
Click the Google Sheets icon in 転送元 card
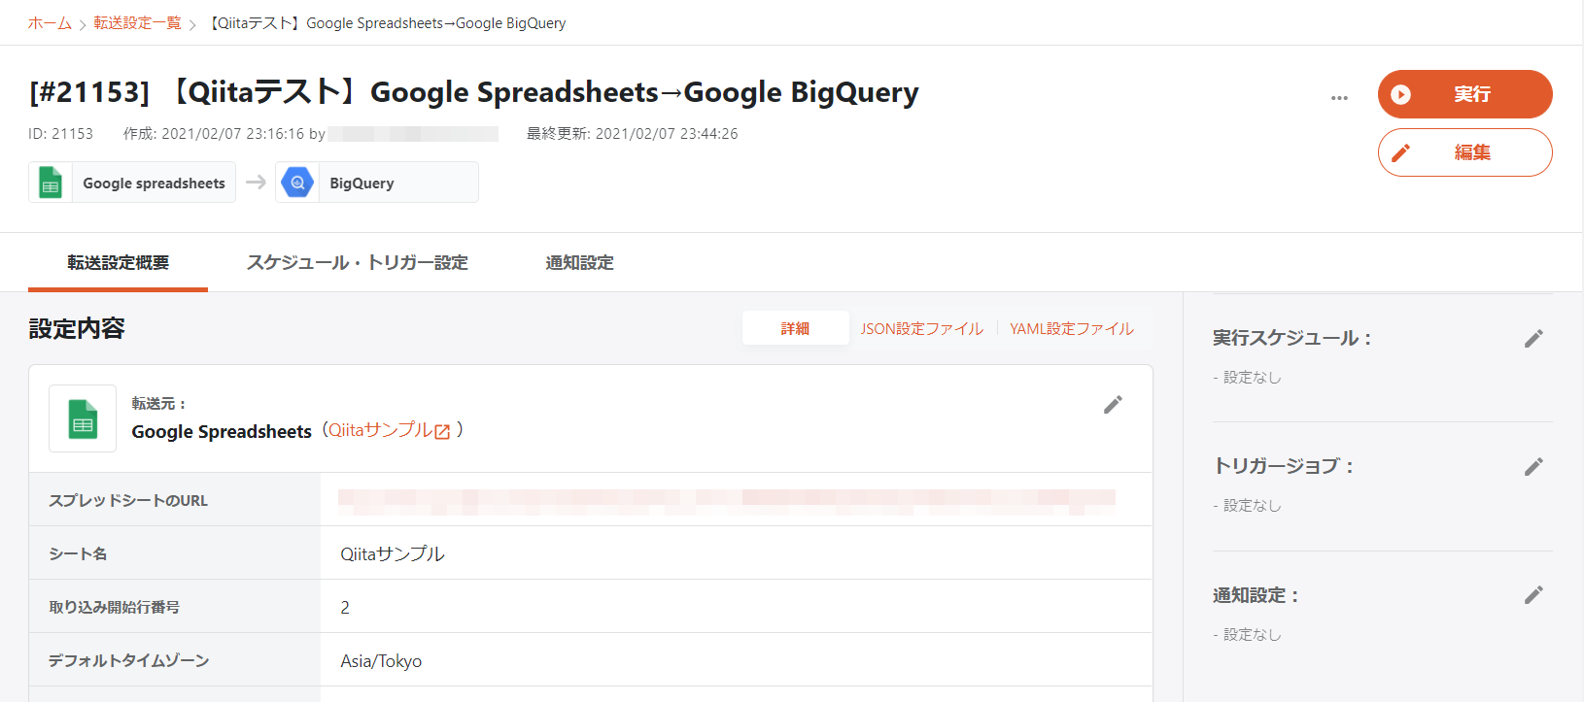tap(83, 418)
